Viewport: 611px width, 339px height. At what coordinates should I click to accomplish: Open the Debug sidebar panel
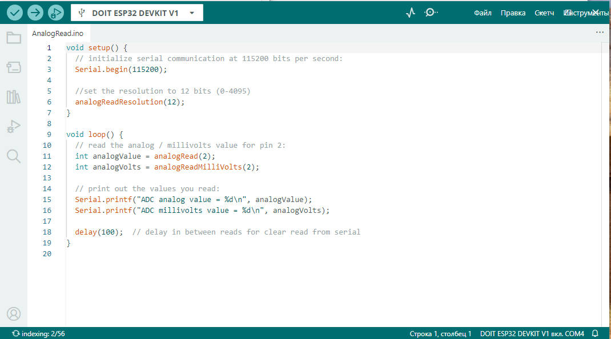point(14,127)
